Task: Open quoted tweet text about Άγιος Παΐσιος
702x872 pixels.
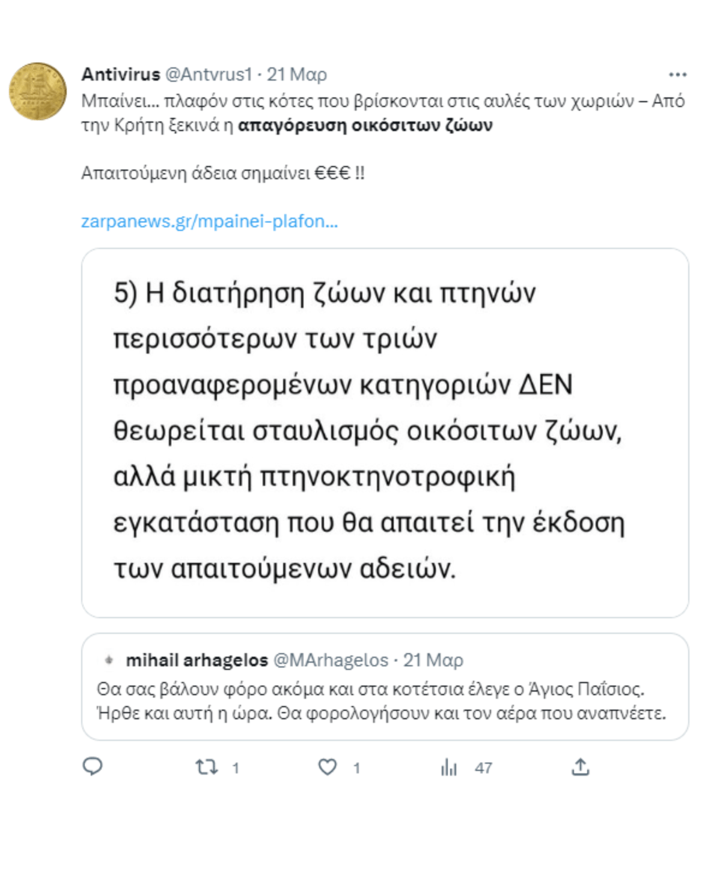Action: point(381,701)
